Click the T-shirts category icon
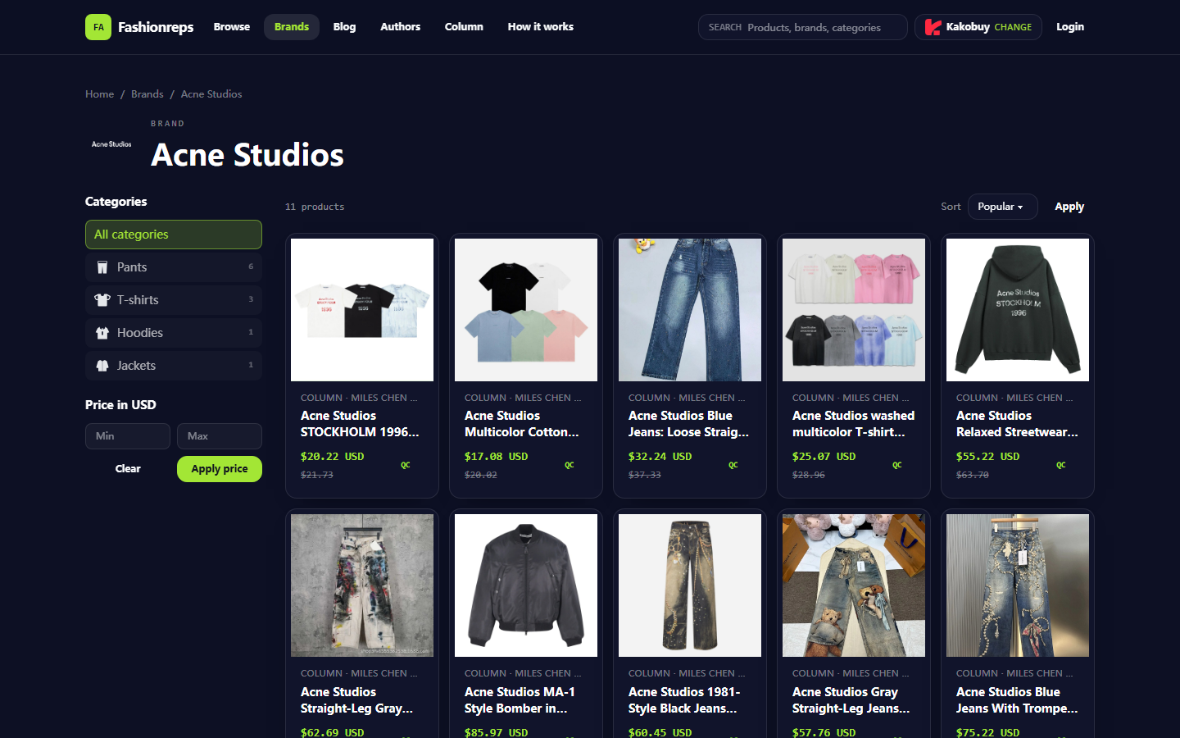 point(102,300)
